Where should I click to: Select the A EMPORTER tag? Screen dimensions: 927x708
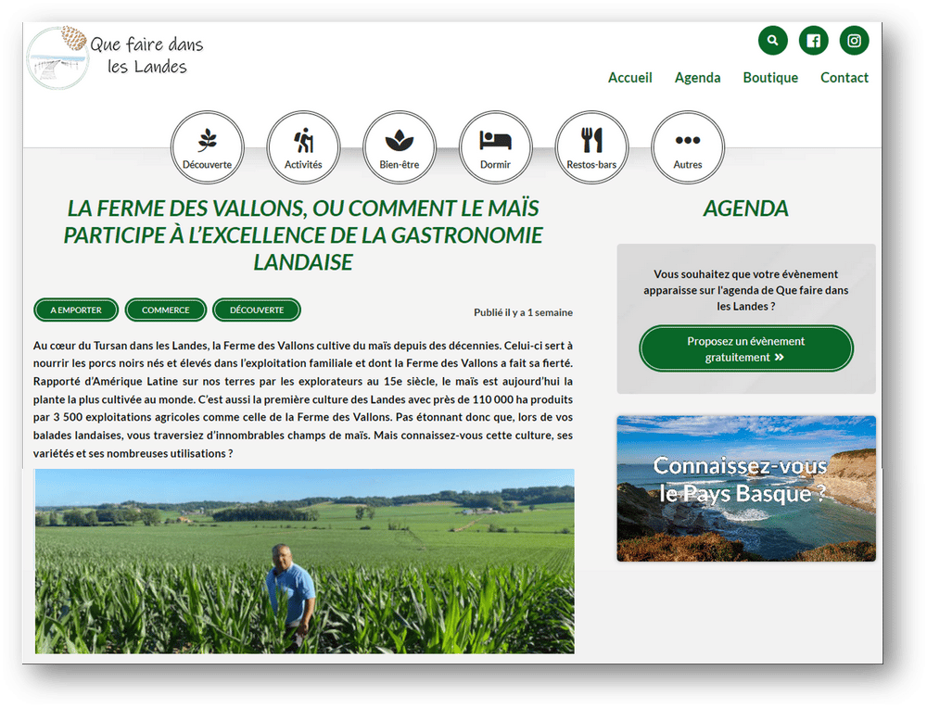coord(76,310)
